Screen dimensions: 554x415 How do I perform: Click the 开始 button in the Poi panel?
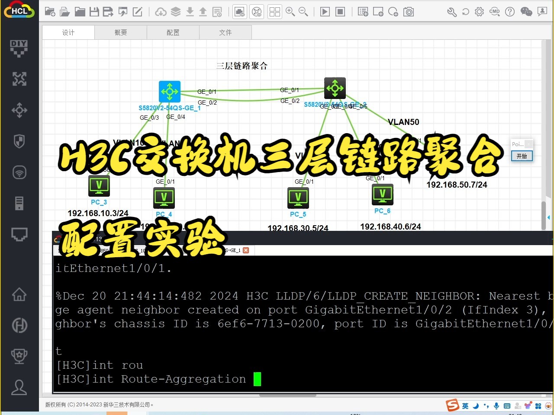(522, 156)
